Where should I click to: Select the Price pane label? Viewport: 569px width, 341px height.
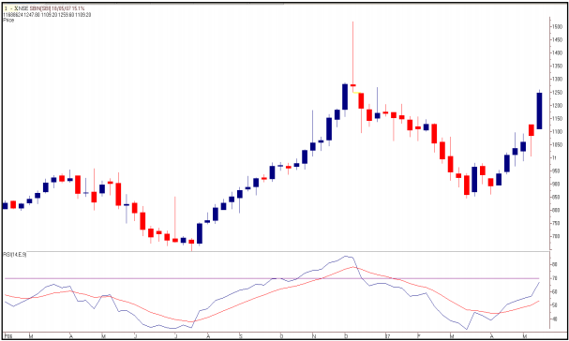coord(8,21)
